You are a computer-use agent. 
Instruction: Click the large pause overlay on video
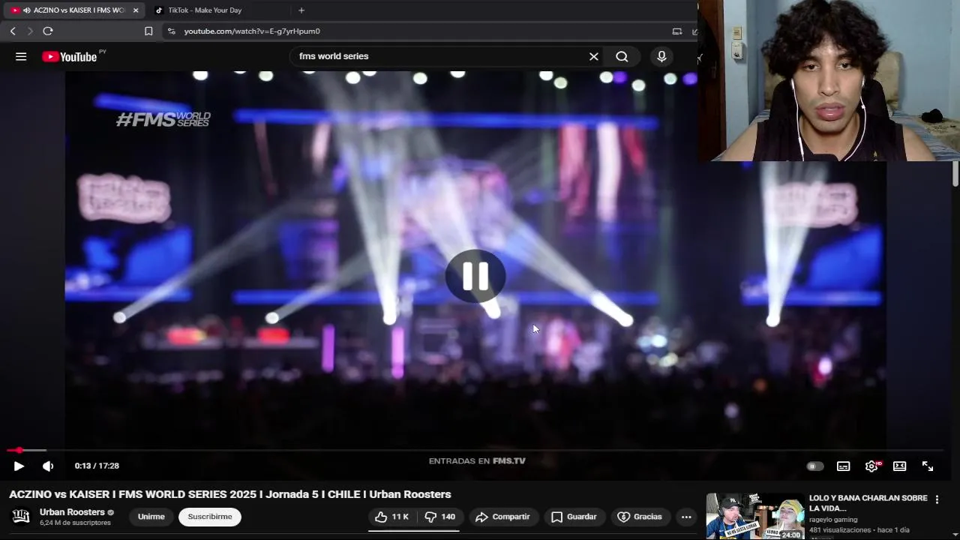475,276
